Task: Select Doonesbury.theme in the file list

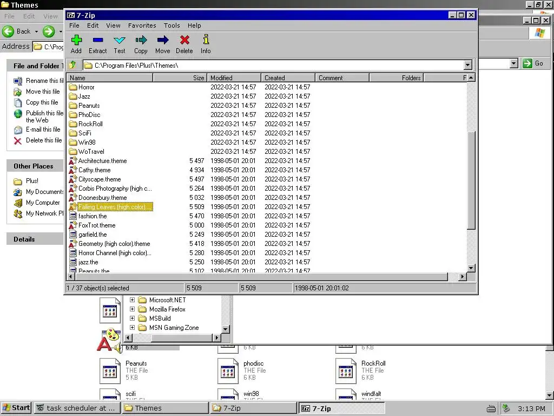Action: 102,197
